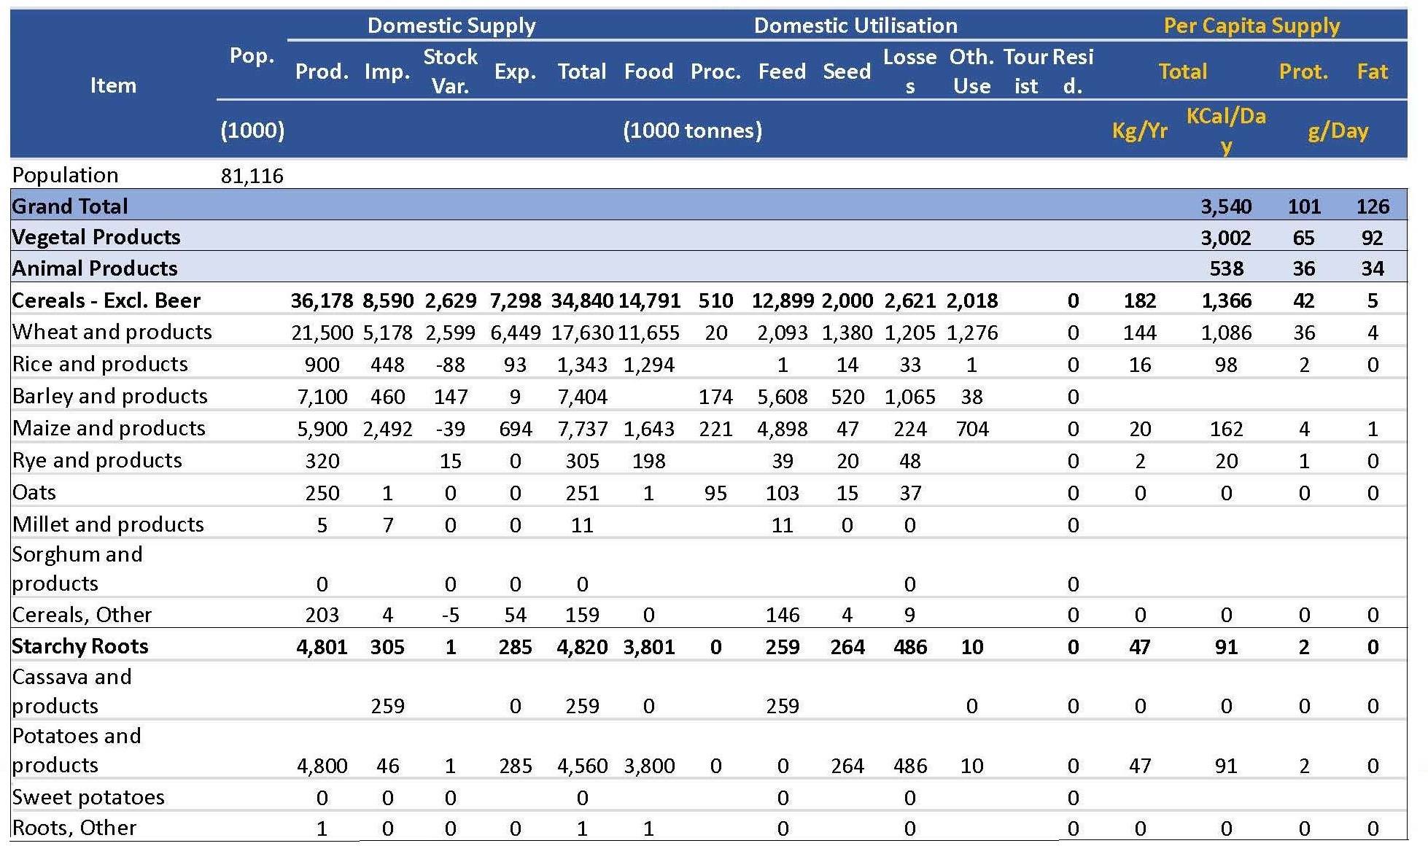Click Grand Total fat value 126
This screenshot has width=1428, height=854.
pos(1372,206)
